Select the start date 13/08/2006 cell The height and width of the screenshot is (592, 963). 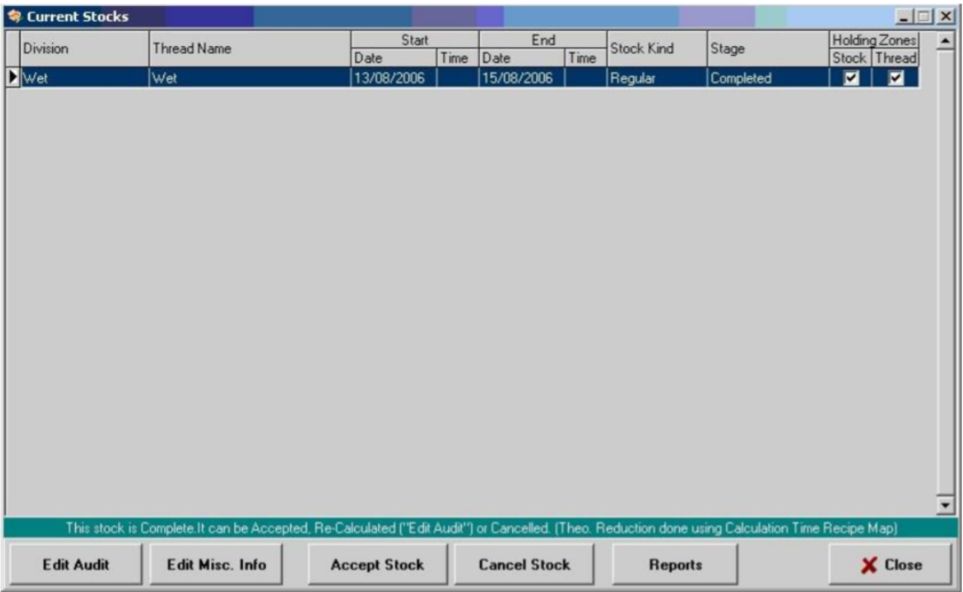(393, 79)
